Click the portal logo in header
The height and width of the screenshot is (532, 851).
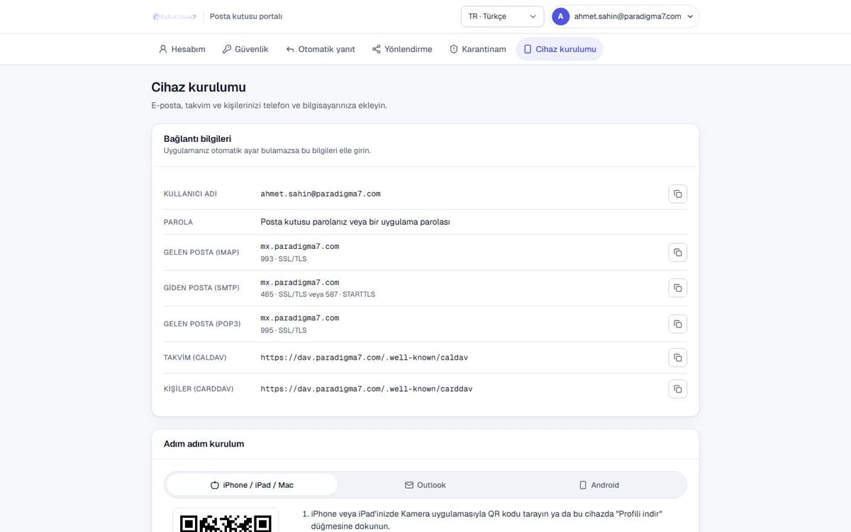click(x=174, y=16)
